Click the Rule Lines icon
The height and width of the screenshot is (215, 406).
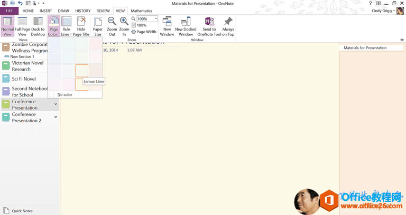(66, 21)
